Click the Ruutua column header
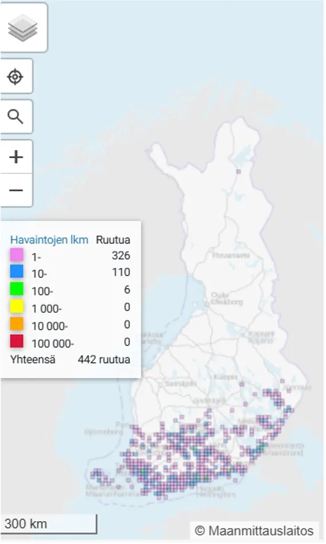This screenshot has height=544, width=326. coord(113,240)
